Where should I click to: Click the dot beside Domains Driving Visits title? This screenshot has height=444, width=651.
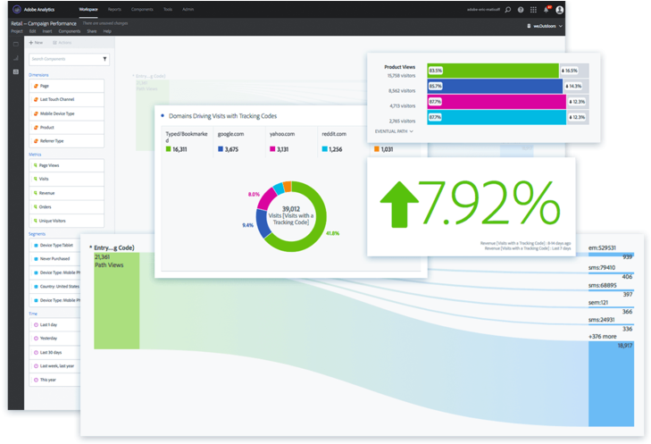pos(163,115)
